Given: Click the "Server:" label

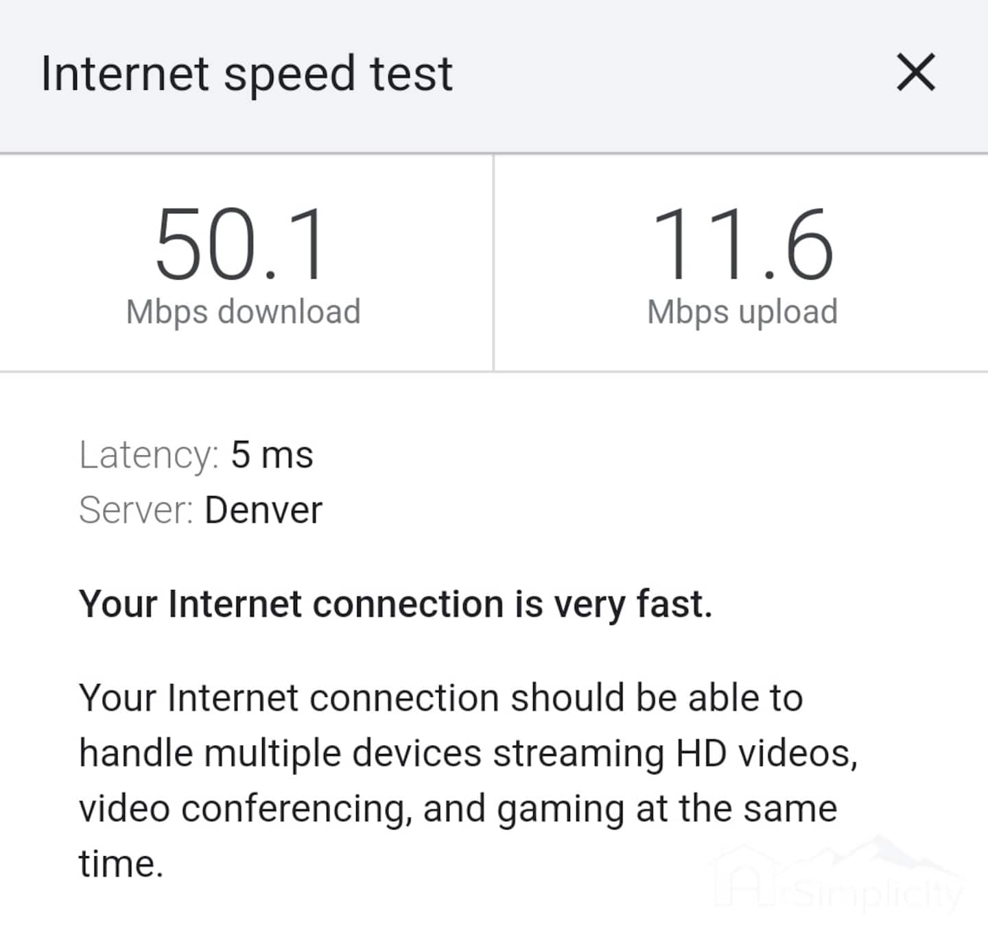Looking at the screenshot, I should click(136, 510).
